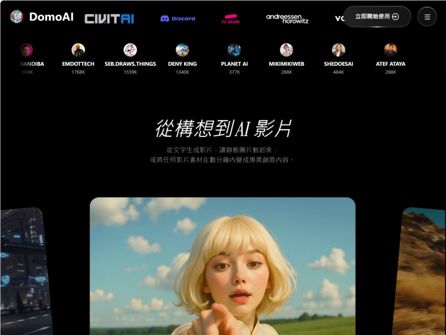Viewport: 446px width, 335px height.
Task: Select ATEF ATAYA creator avatar
Action: 390,50
